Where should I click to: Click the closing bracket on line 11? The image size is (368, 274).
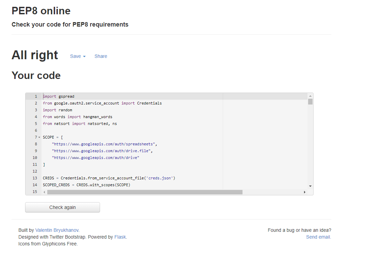[44, 165]
